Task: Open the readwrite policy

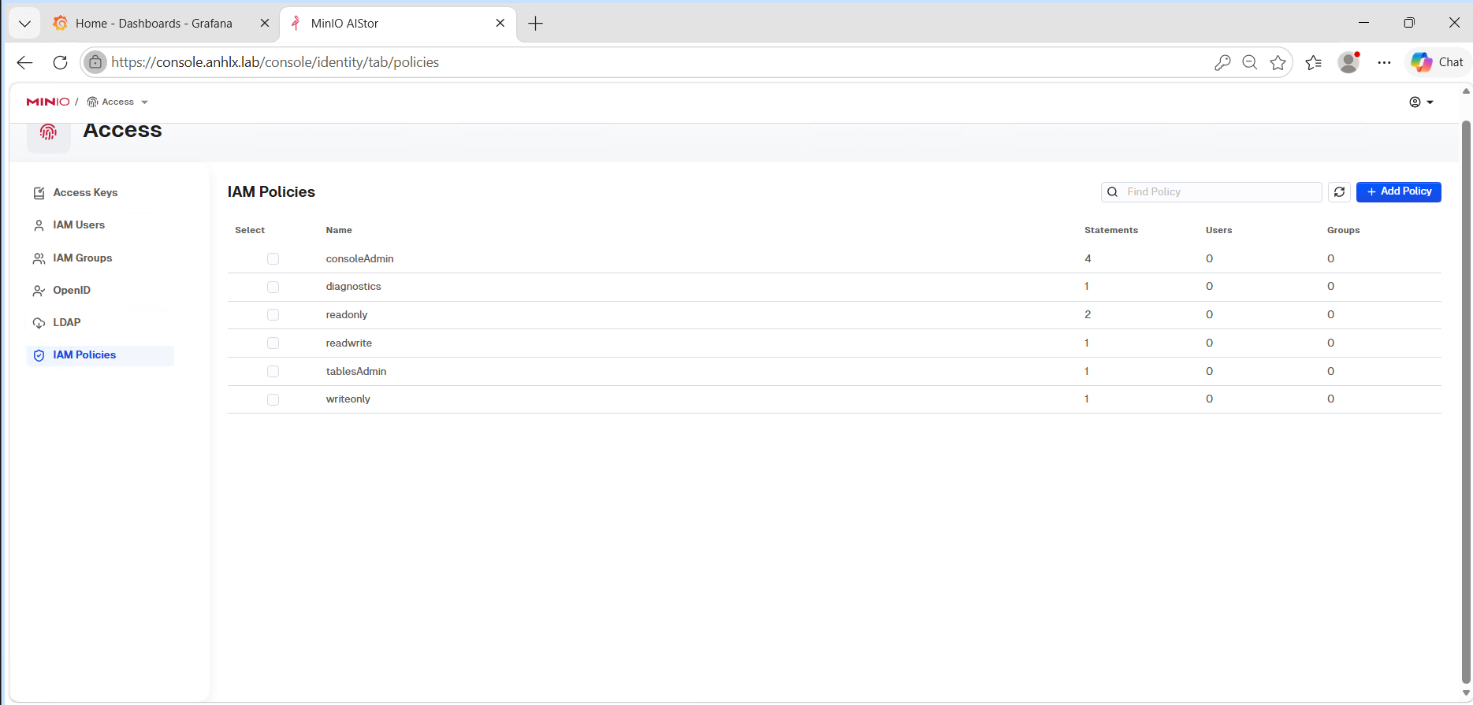Action: pos(348,343)
